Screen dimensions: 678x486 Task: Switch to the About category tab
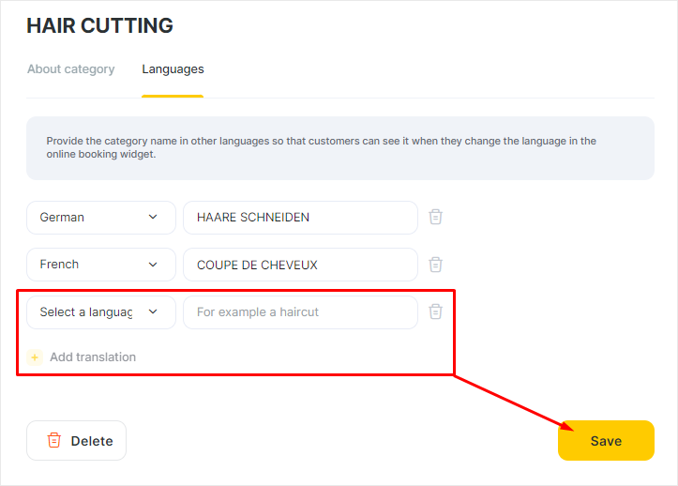tap(71, 69)
